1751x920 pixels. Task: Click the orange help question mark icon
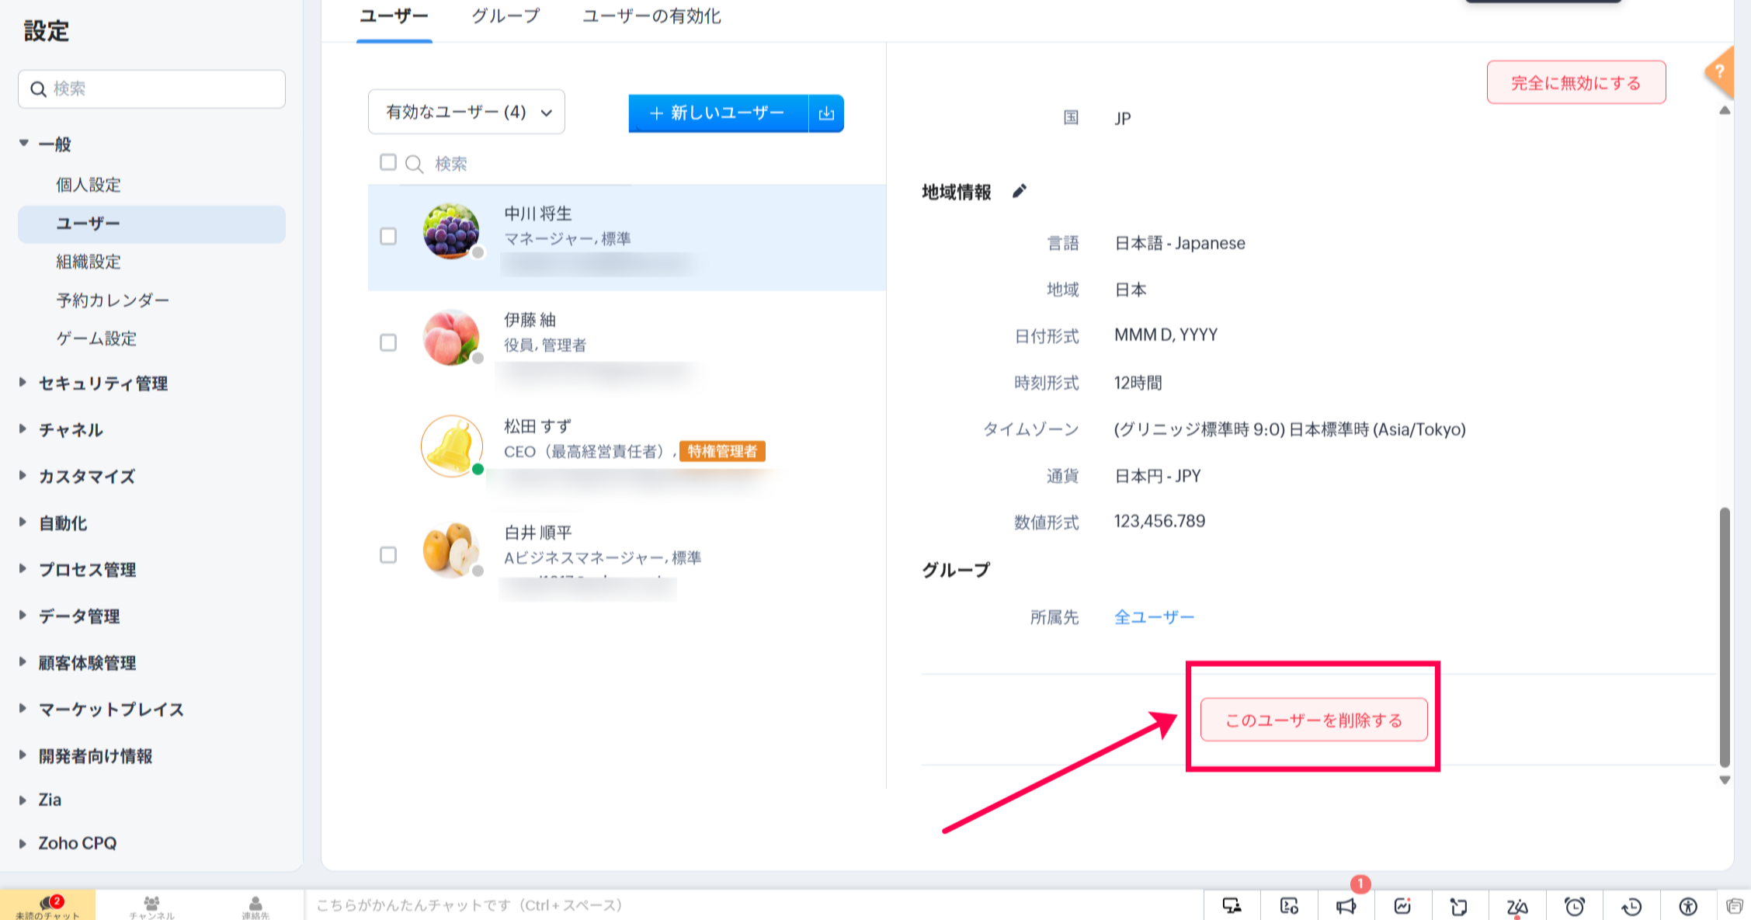(1721, 71)
